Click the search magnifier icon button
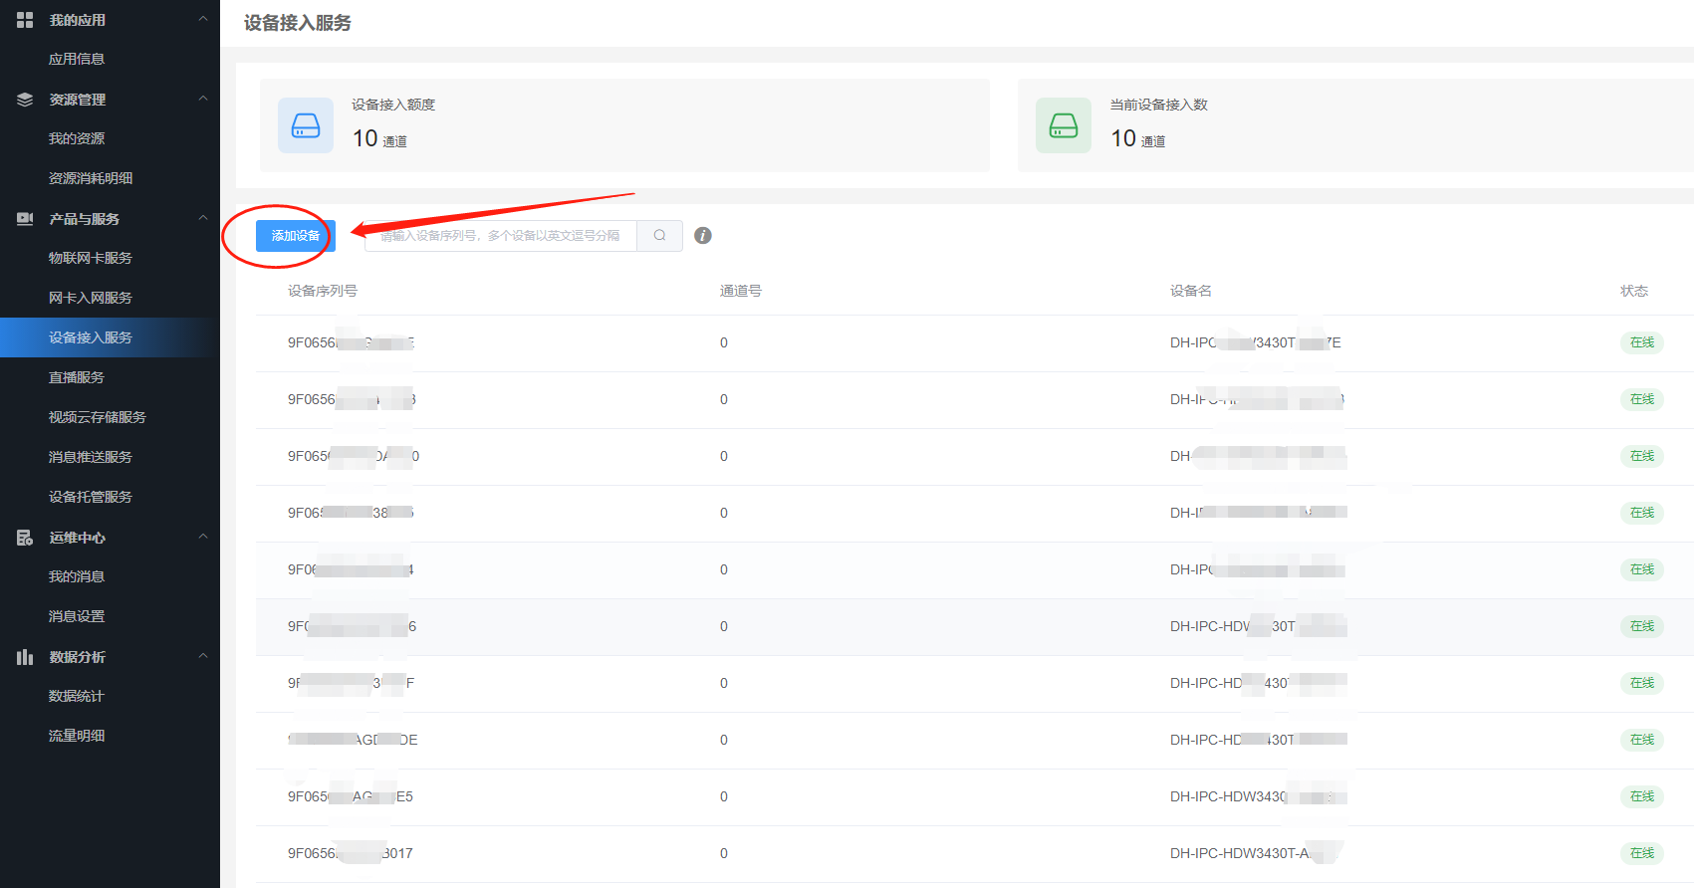The height and width of the screenshot is (888, 1694). [659, 236]
